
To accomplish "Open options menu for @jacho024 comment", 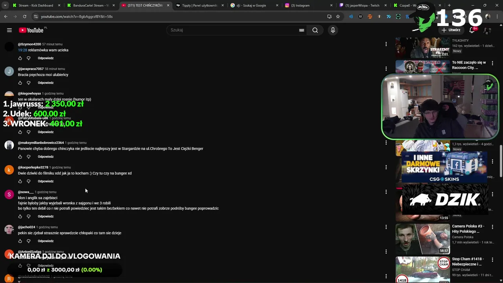I will [x=386, y=227].
